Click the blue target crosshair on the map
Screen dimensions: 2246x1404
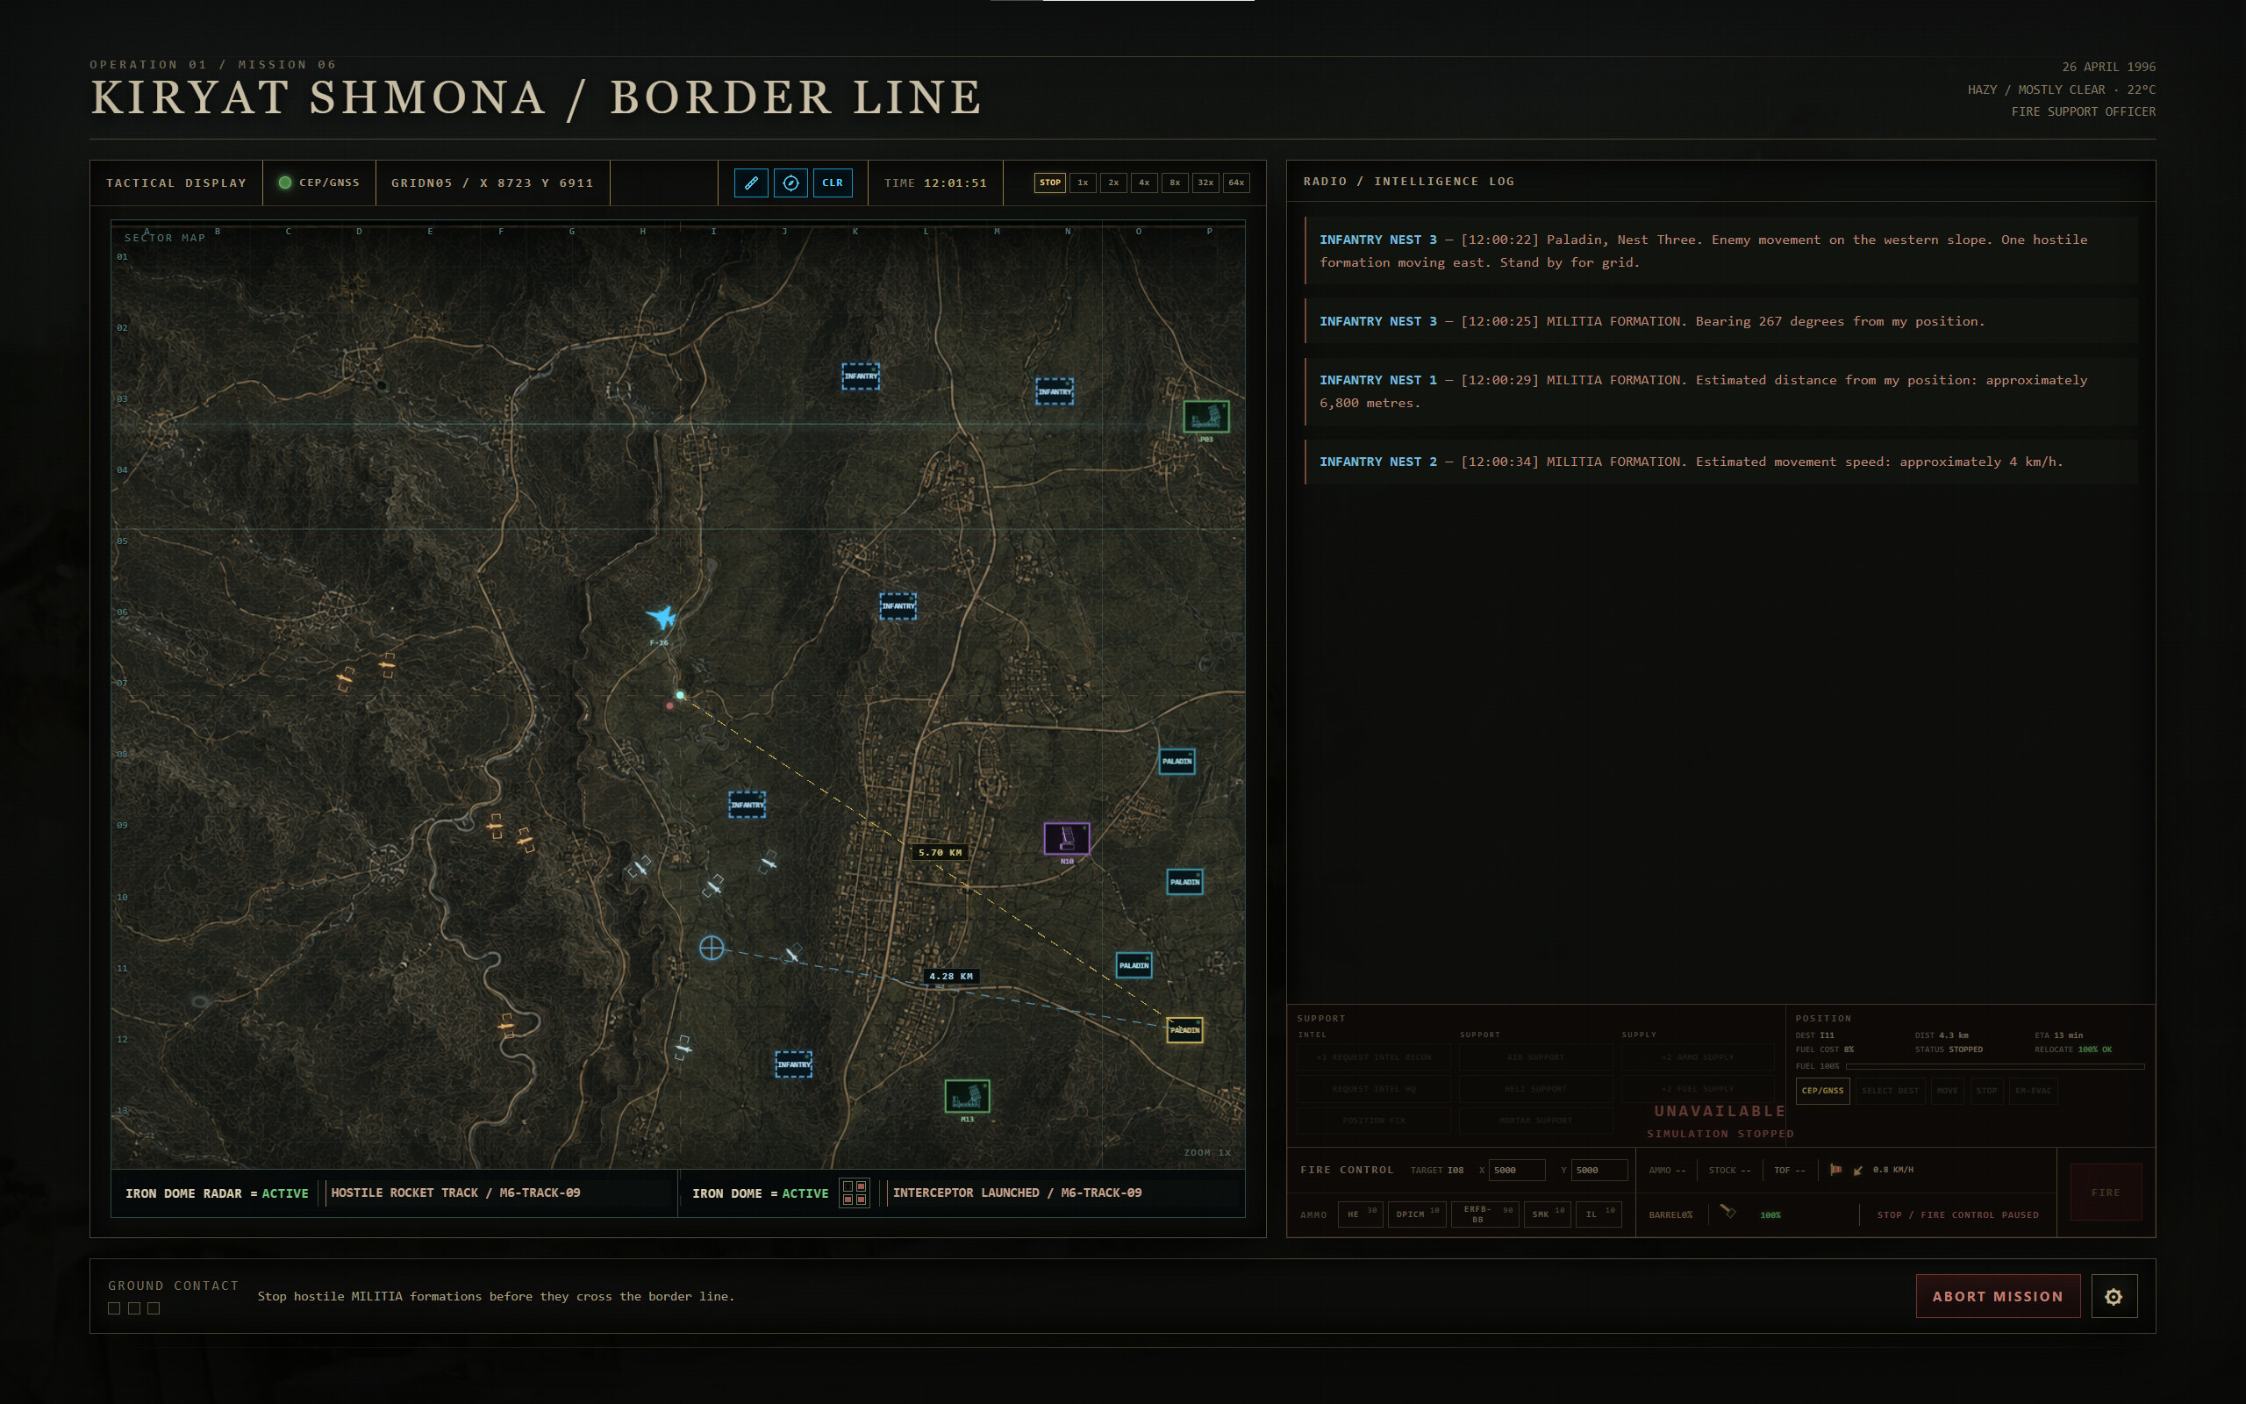[712, 948]
